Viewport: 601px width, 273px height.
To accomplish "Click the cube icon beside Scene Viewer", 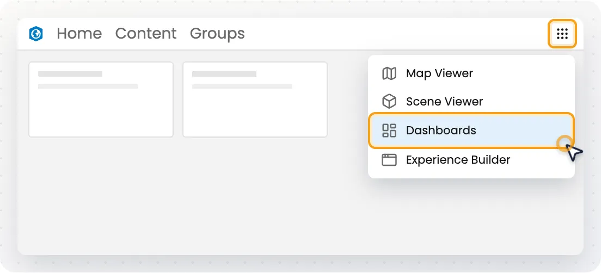I will click(x=389, y=102).
